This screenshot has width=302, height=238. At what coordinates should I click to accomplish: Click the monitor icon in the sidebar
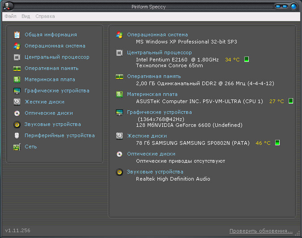tap(17, 91)
